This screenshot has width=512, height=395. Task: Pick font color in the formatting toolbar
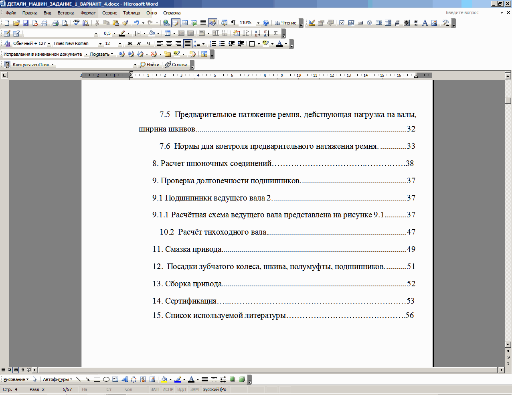pos(279,44)
